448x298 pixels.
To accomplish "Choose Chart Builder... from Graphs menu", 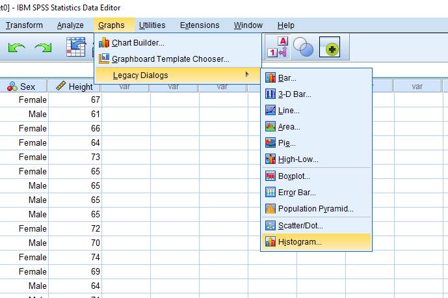I will (178, 42).
